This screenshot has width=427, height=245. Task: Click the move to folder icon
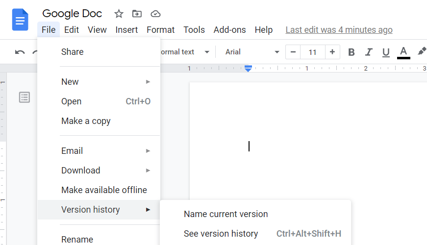pos(137,14)
